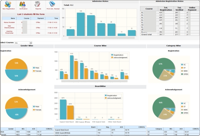Click the tallest blue Course Wise bar labeled 1312
The image size is (200, 136).
point(72,67)
